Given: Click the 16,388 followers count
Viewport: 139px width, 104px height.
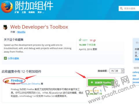Looking at the screenshot, I should tap(87, 45).
